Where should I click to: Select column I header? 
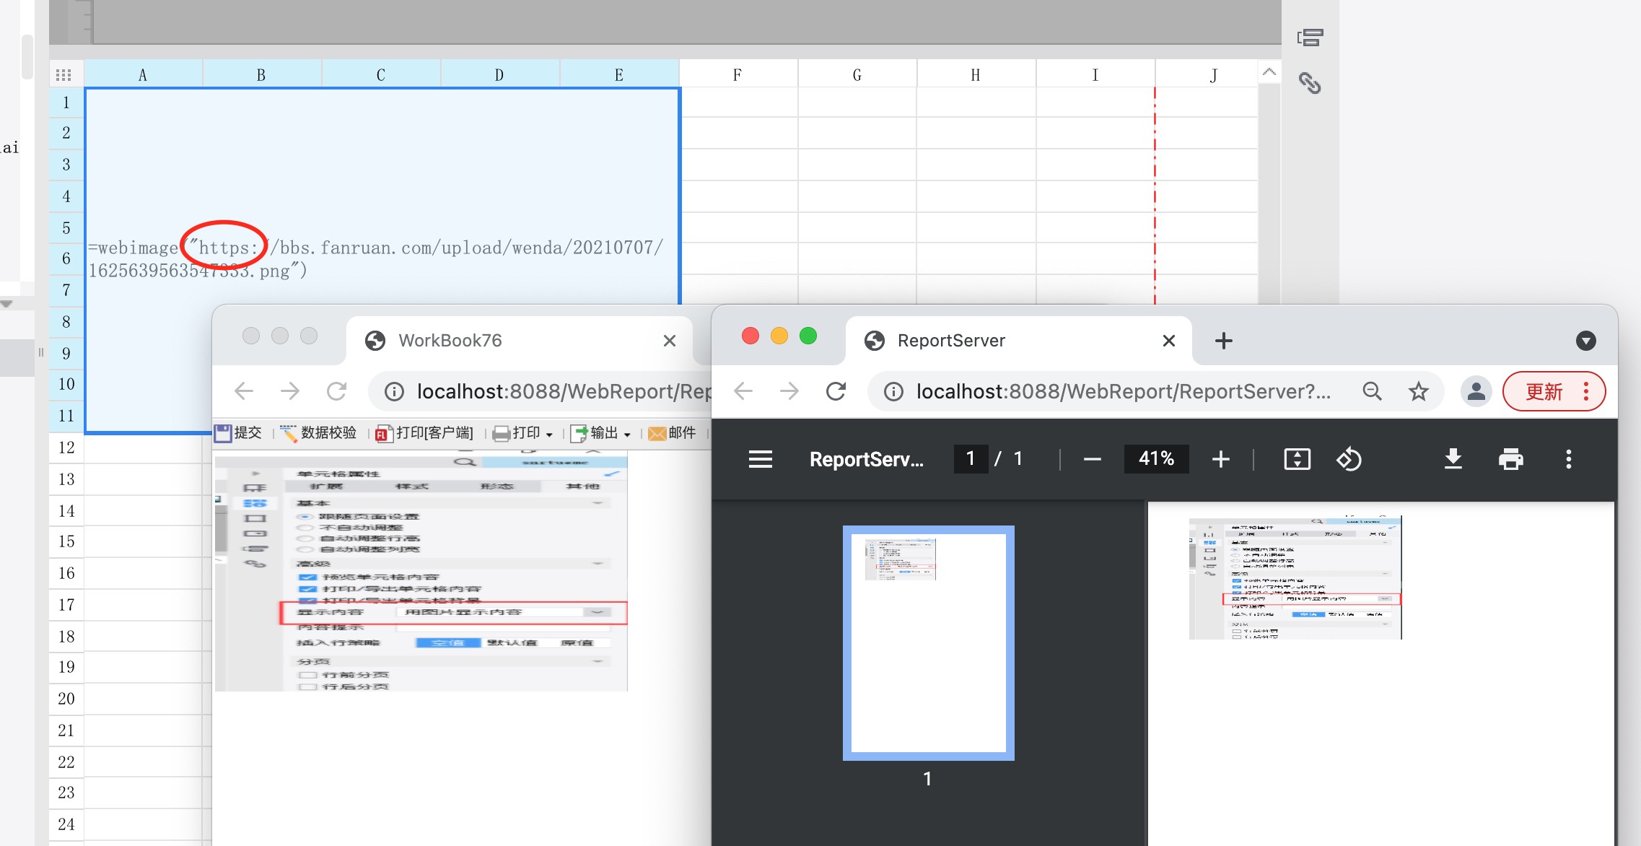(1095, 75)
